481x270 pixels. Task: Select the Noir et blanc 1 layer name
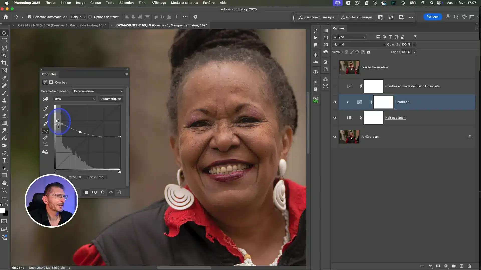[395, 118]
